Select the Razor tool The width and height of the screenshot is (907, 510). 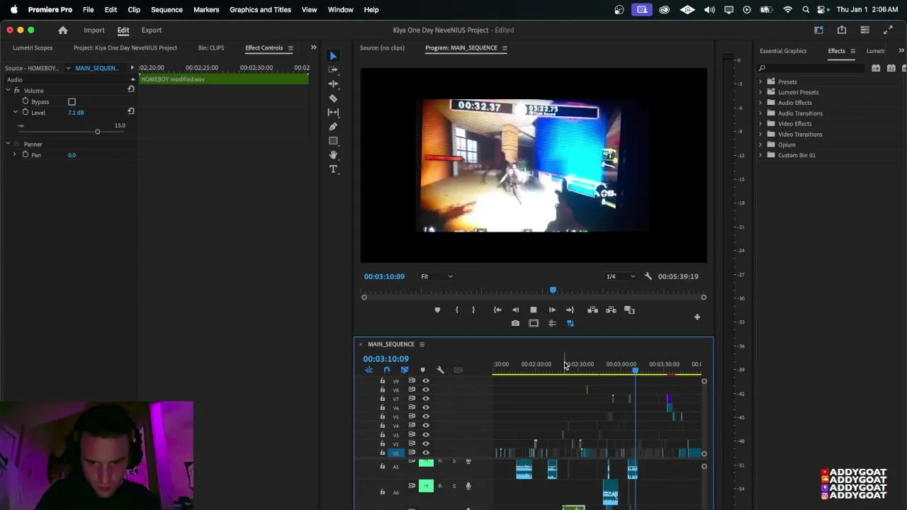(x=333, y=98)
